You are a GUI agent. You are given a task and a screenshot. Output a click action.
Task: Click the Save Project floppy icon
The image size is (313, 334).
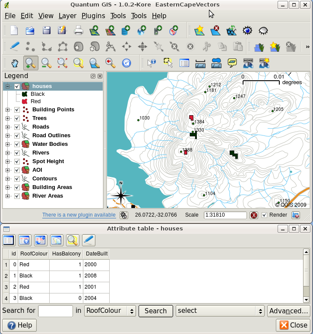tap(46, 31)
